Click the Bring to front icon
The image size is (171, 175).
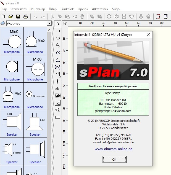pyautogui.click(x=92, y=17)
